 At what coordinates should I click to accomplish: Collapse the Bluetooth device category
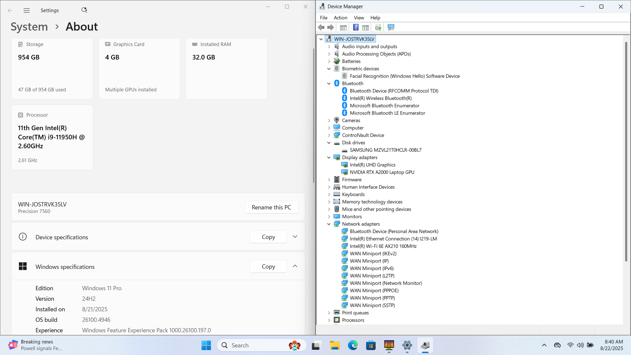pos(329,83)
